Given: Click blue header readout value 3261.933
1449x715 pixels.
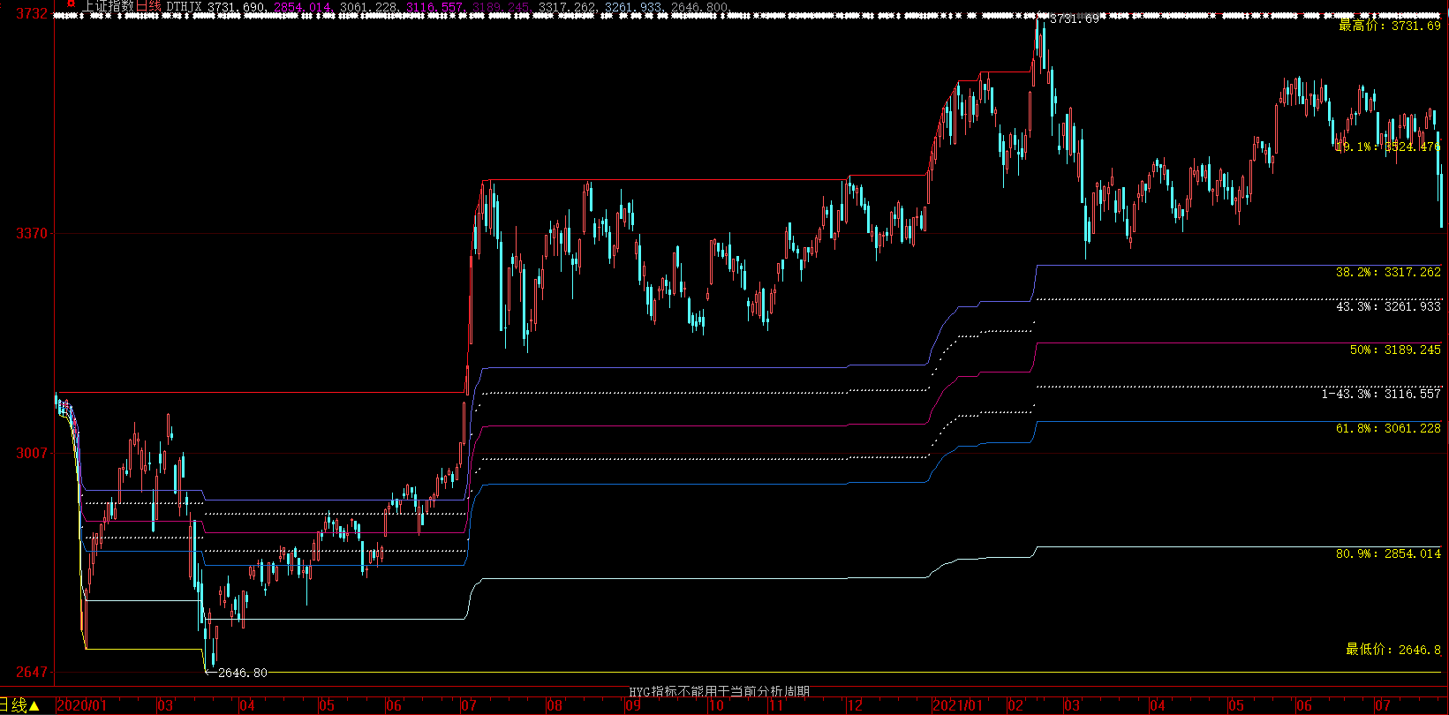Looking at the screenshot, I should click(634, 7).
